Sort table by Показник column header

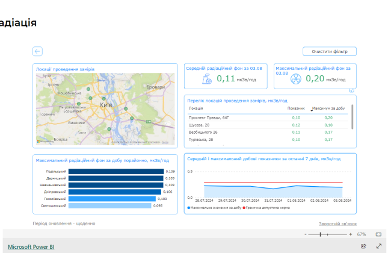tap(297, 108)
